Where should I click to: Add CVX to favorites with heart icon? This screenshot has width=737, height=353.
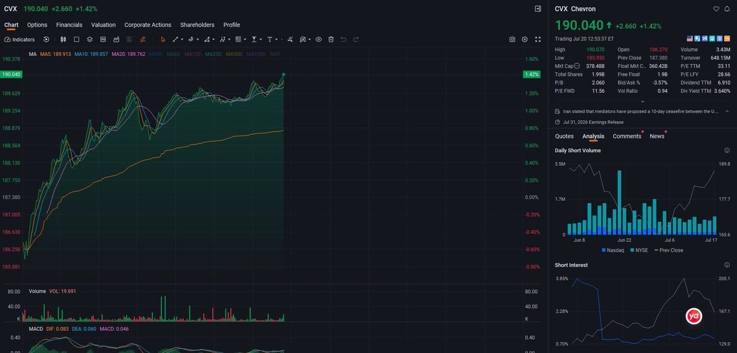[716, 9]
